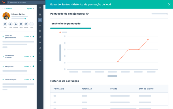173x109 pixels.
Task: Open the external link icon beside engagement score
Action: 167,13
